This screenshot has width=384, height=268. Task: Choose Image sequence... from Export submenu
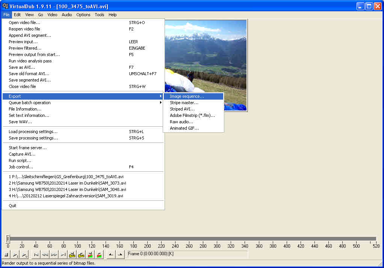pyautogui.click(x=194, y=96)
